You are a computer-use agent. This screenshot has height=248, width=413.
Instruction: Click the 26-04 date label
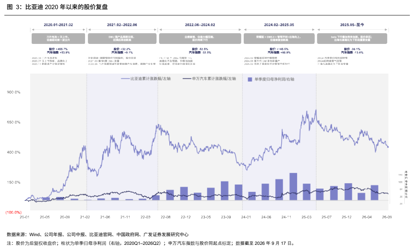click(367, 217)
